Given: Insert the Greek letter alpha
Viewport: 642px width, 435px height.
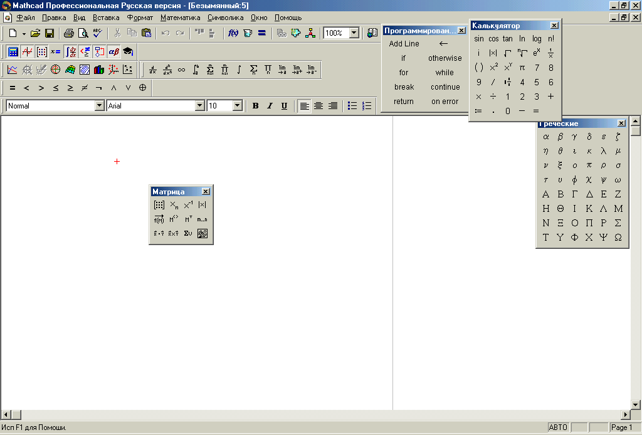Looking at the screenshot, I should coord(546,137).
